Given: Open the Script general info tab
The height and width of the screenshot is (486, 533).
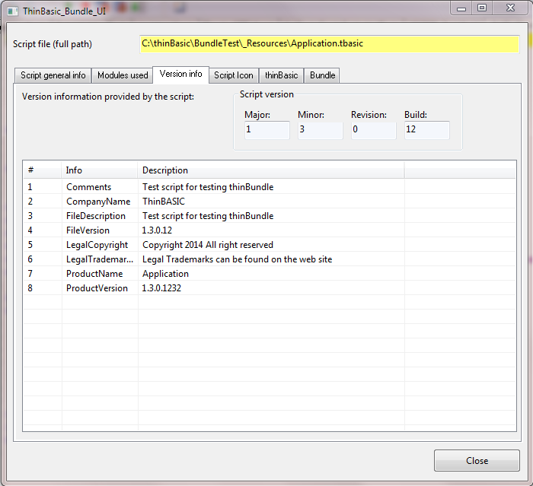Looking at the screenshot, I should [53, 75].
